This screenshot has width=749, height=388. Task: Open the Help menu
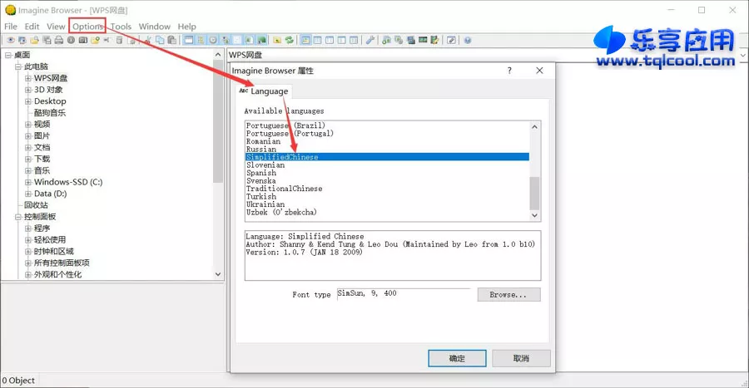(x=186, y=27)
